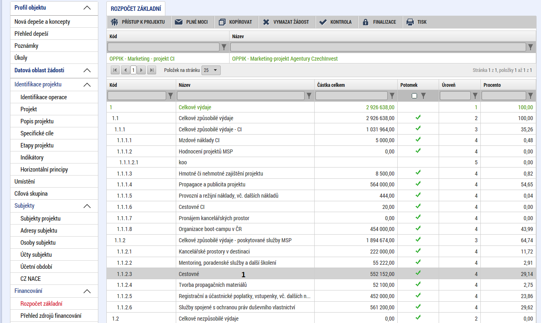Toggle the Potomek filter checkbox
541x323 pixels.
pyautogui.click(x=414, y=96)
